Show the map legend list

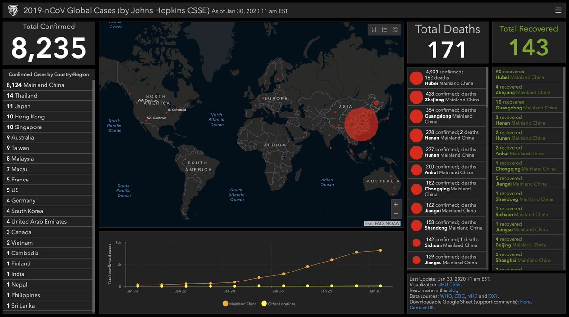(x=385, y=29)
